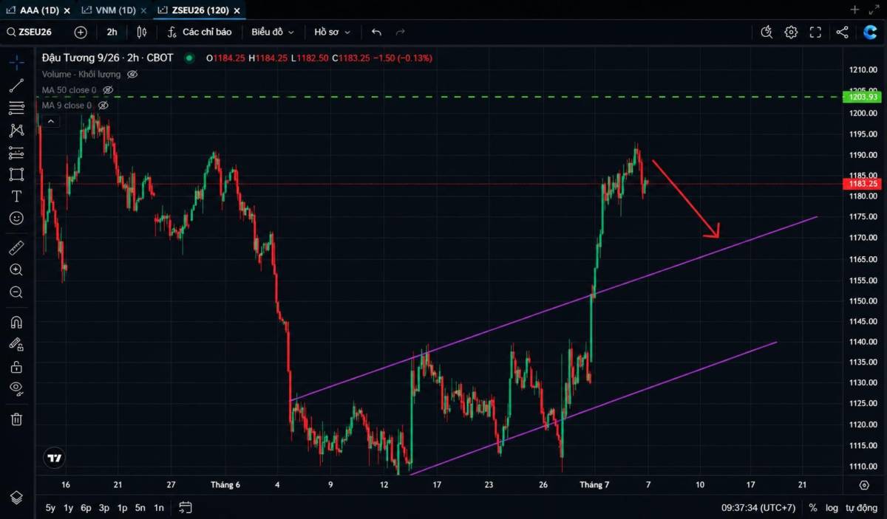
Task: Open chart settings gear in top toolbar
Action: tap(791, 32)
